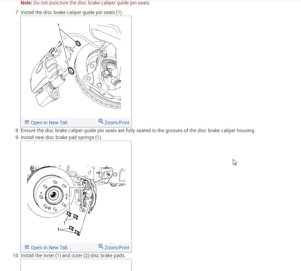Click the Open In New Tab icon under guide pin seals diagram
The width and height of the screenshot is (301, 271).
(27, 123)
